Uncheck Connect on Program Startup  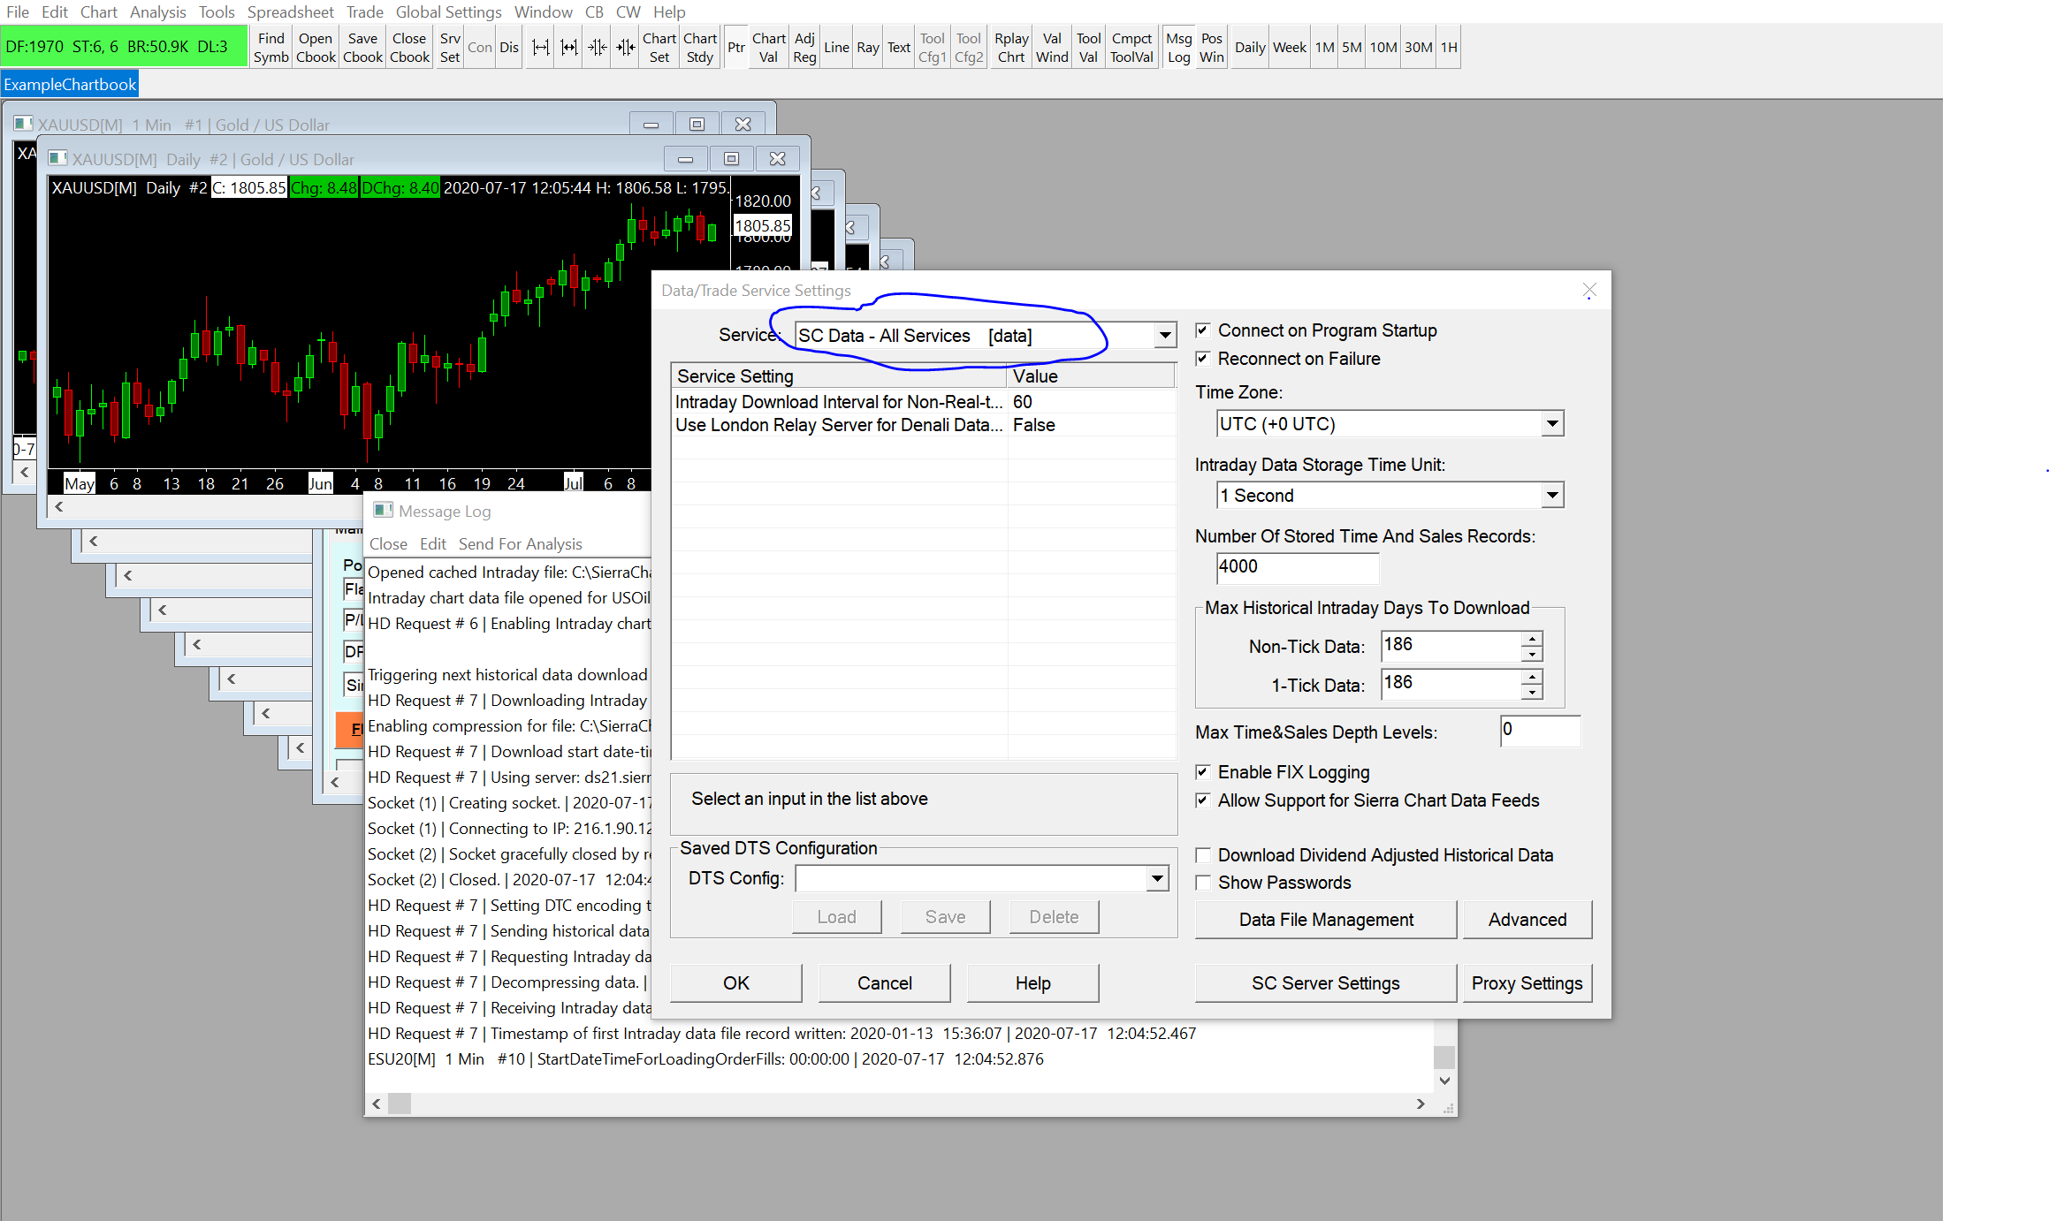click(1202, 330)
